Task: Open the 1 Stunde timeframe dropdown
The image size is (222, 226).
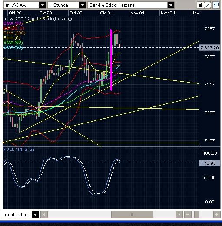Action: coord(82,5)
